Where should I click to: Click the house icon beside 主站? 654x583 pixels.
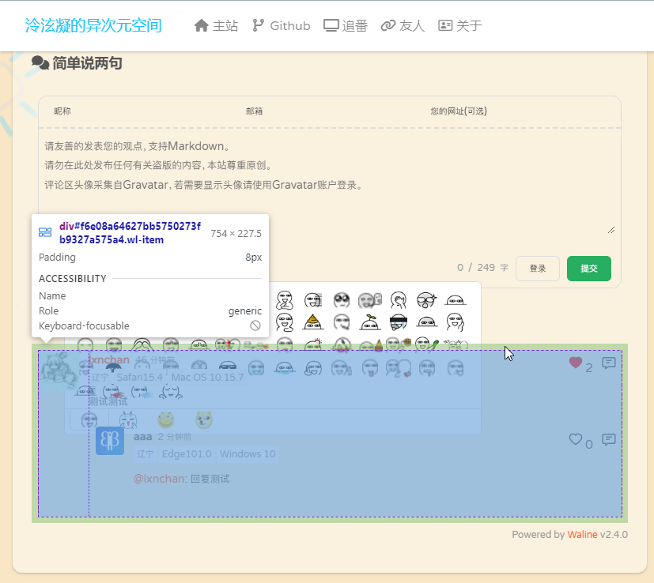coord(202,24)
